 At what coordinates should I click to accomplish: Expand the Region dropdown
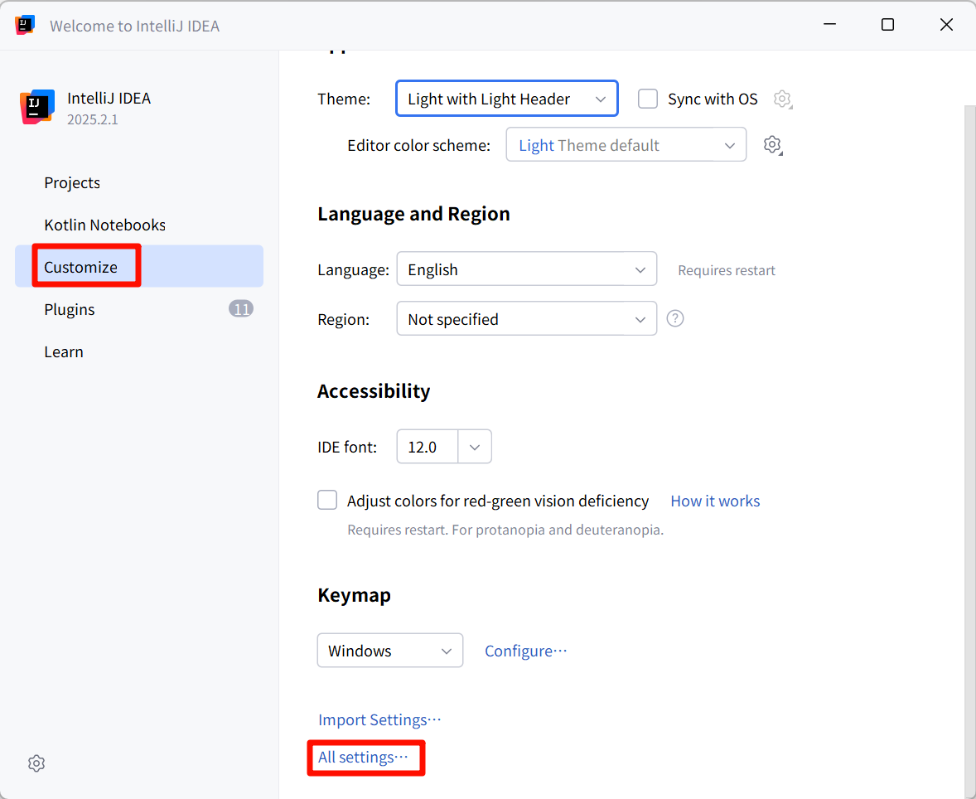click(526, 319)
